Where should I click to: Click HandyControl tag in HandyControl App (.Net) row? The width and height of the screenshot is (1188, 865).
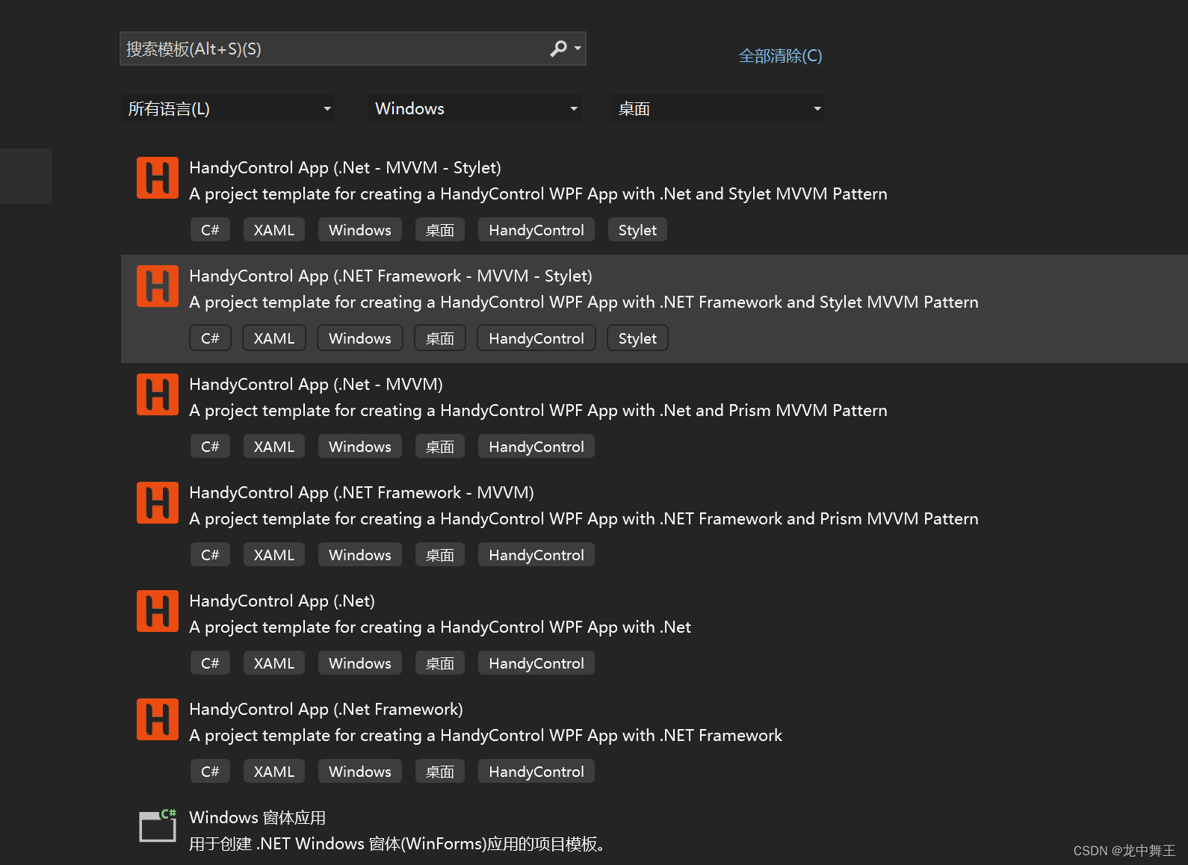click(536, 663)
